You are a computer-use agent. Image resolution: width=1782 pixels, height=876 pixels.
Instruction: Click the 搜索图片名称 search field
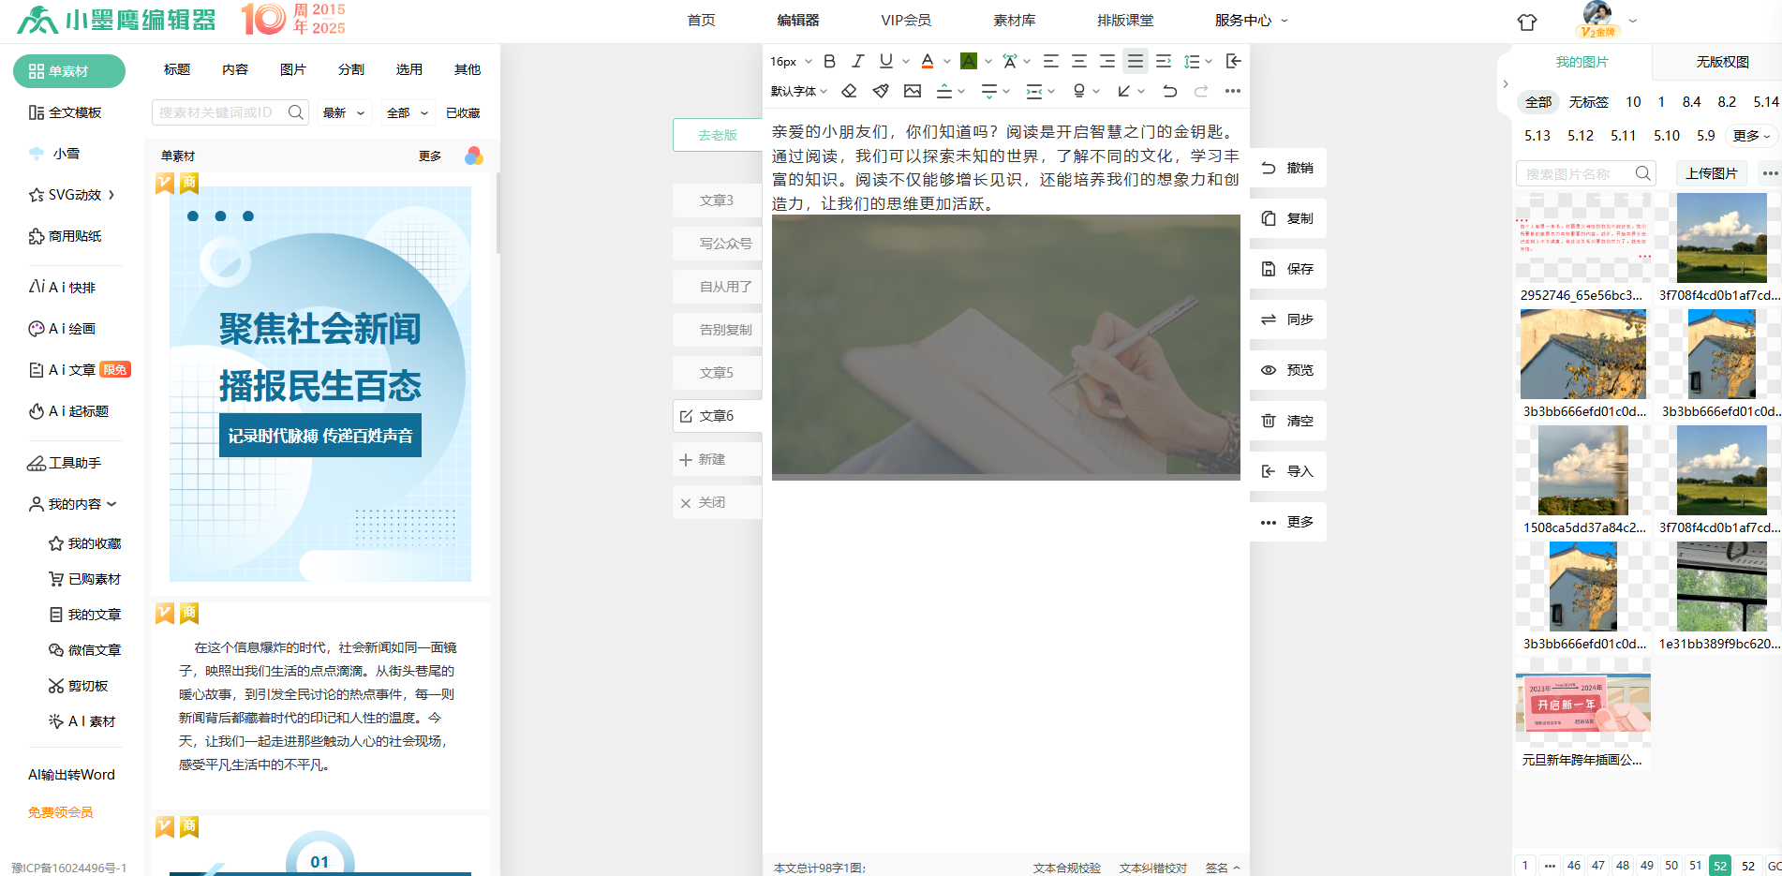coord(1576,173)
